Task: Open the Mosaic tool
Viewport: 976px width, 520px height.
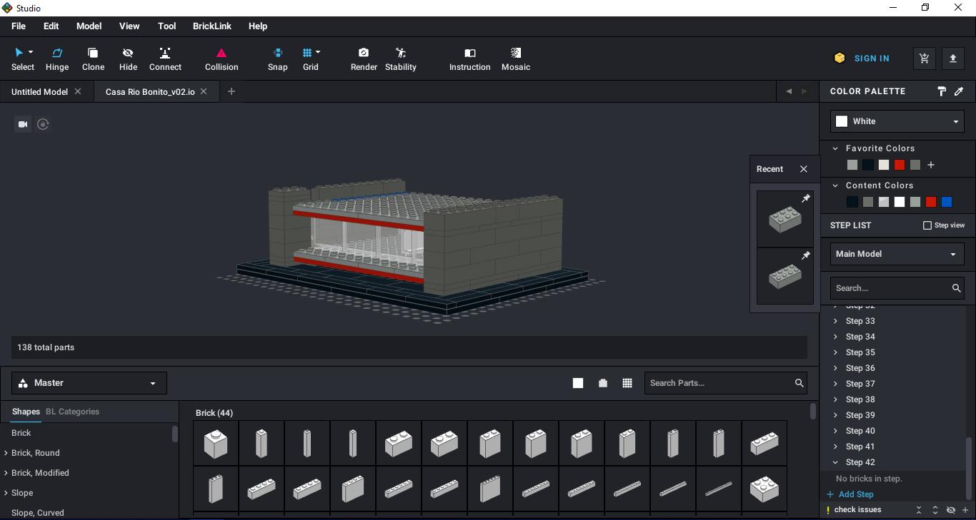Action: pos(515,58)
